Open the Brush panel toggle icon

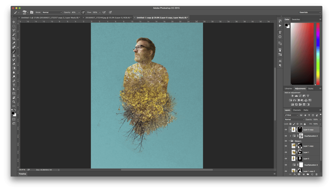tap(32, 12)
